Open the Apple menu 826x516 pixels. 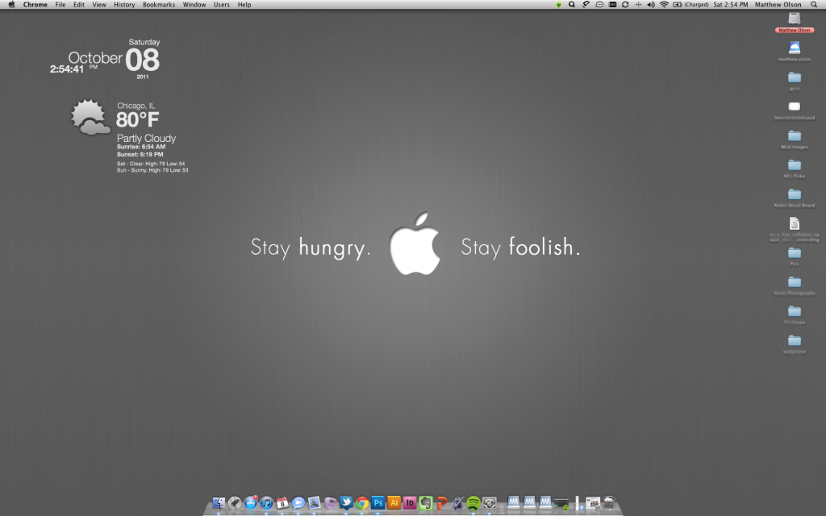[x=11, y=4]
